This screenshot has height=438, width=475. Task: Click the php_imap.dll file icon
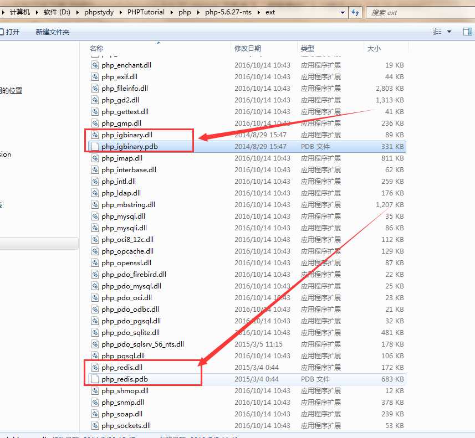pyautogui.click(x=95, y=158)
